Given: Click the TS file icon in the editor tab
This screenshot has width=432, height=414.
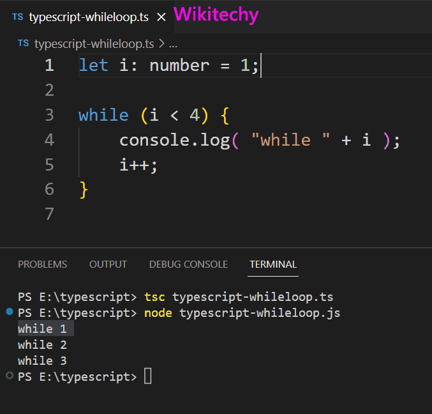Looking at the screenshot, I should click(x=17, y=17).
